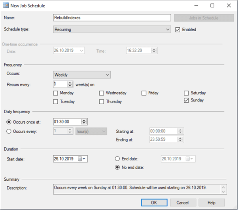Click OK to save the schedule
The width and height of the screenshot is (238, 210).
point(154,202)
